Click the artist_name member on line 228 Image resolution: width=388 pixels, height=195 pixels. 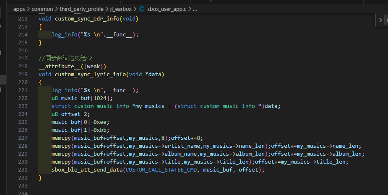point(182,146)
